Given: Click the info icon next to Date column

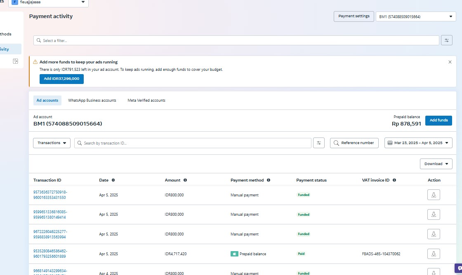Looking at the screenshot, I should (113, 180).
